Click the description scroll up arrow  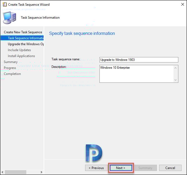pos(175,68)
